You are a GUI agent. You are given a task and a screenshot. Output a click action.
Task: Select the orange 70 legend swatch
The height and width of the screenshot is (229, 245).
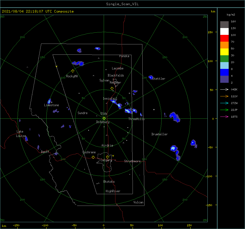[x=224, y=45]
